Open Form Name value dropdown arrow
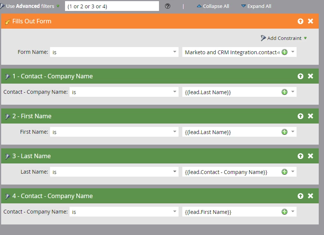The height and width of the screenshot is (235, 324). click(292, 52)
